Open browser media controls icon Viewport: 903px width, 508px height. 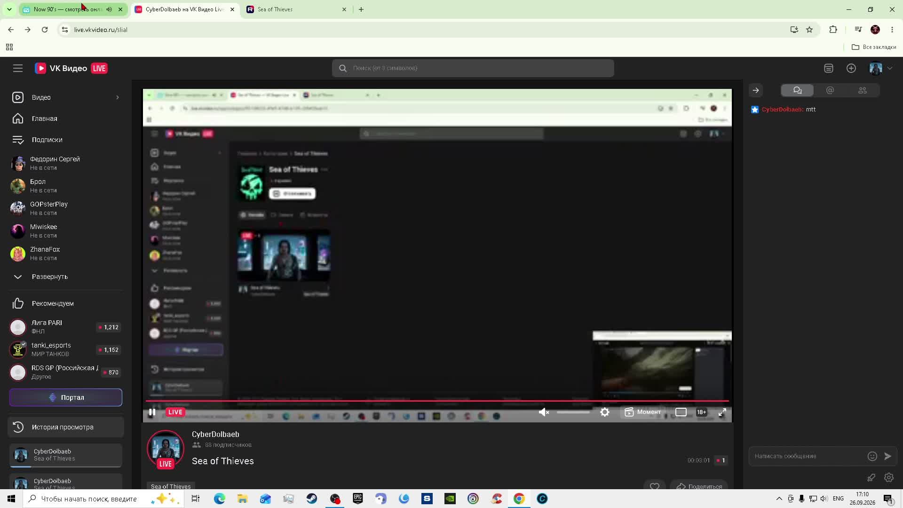(858, 30)
